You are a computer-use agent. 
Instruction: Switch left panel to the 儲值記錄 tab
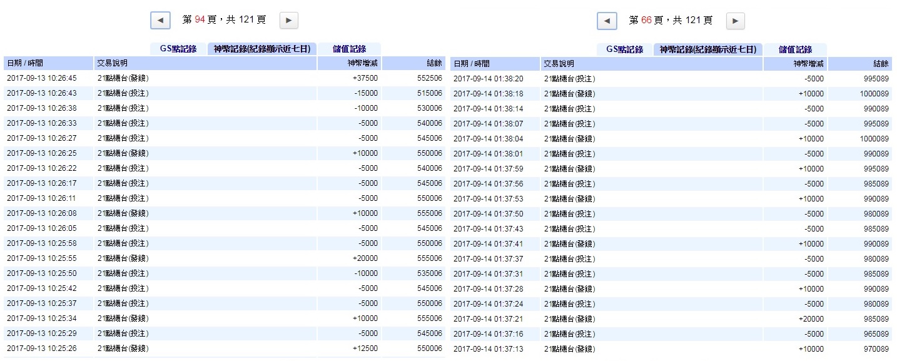coord(348,49)
